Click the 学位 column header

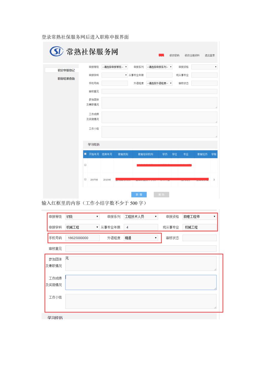point(175,154)
